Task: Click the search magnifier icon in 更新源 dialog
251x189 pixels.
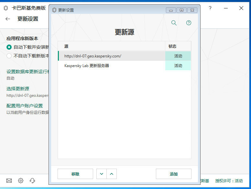Action: click(174, 23)
